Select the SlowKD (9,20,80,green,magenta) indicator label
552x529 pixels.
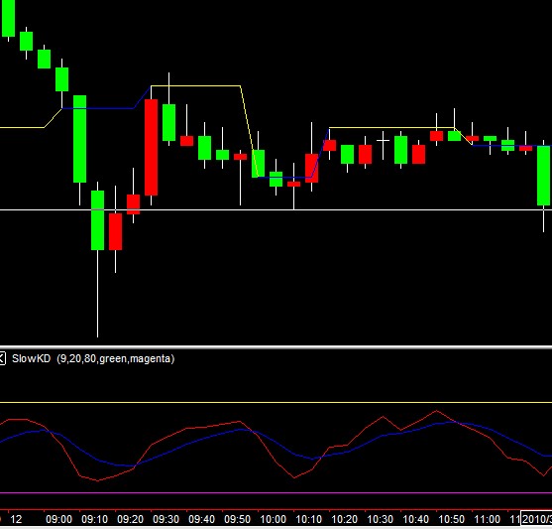pos(93,359)
